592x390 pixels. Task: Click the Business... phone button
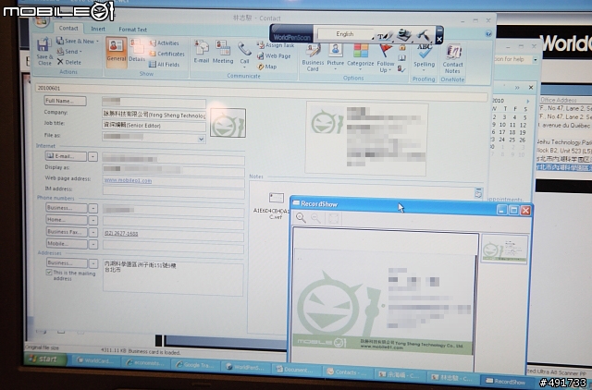pyautogui.click(x=67, y=208)
